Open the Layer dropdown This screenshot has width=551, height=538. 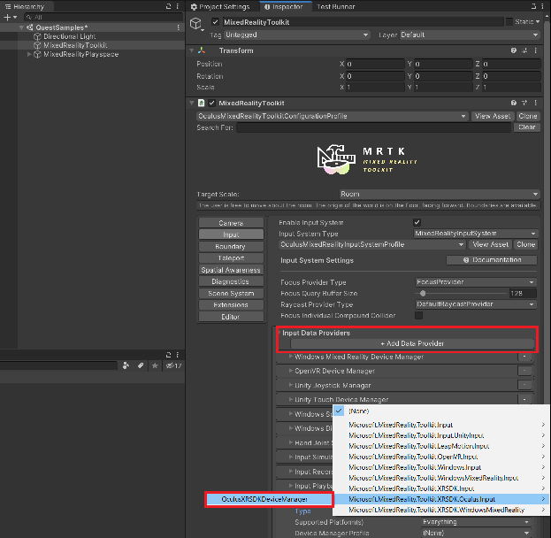click(x=470, y=35)
